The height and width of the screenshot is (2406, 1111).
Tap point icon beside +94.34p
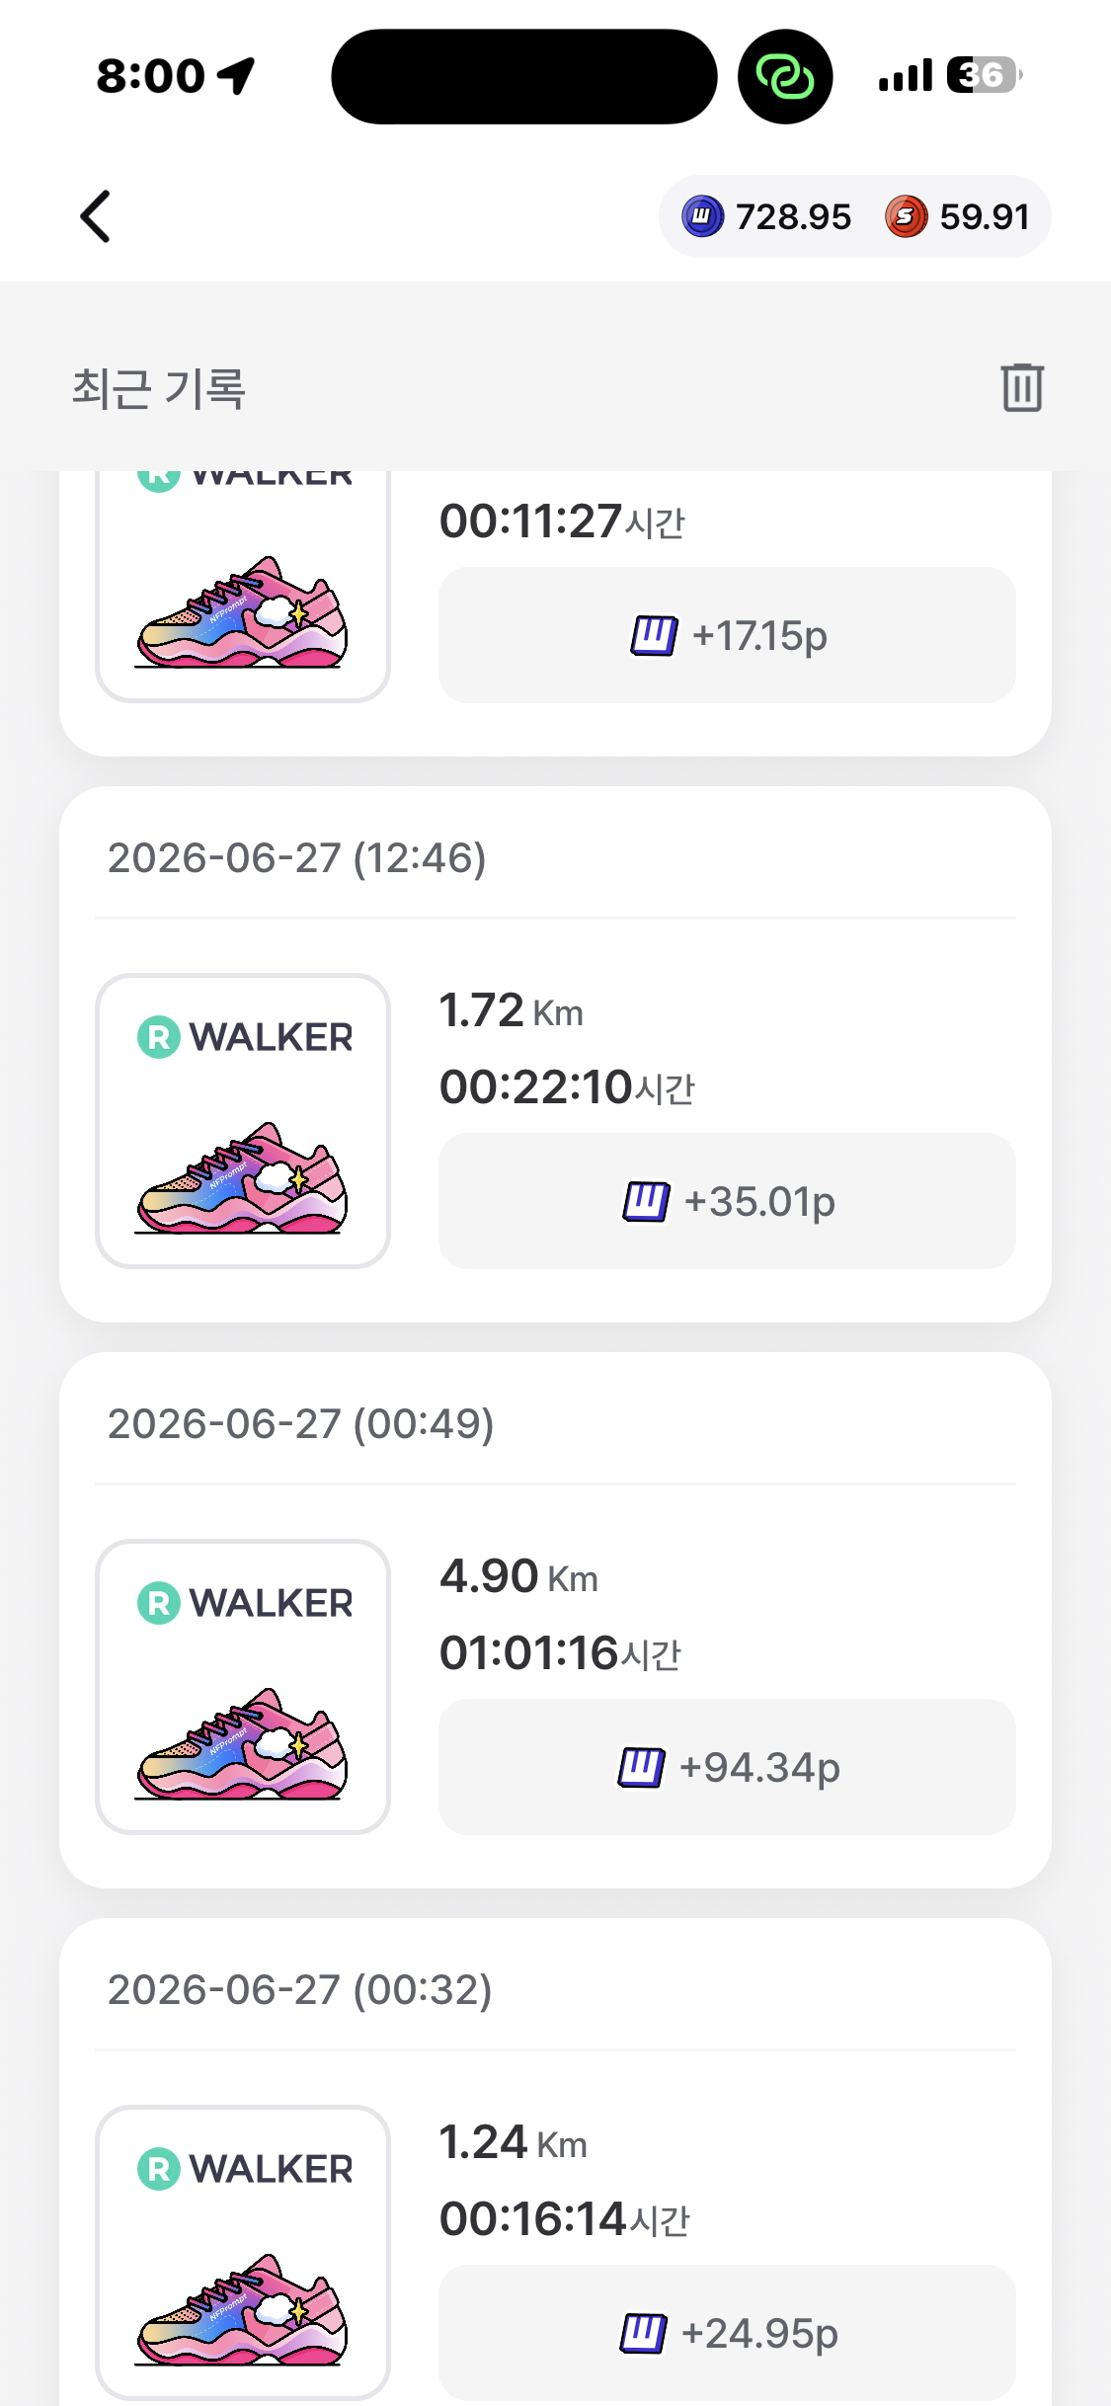pyautogui.click(x=642, y=1768)
